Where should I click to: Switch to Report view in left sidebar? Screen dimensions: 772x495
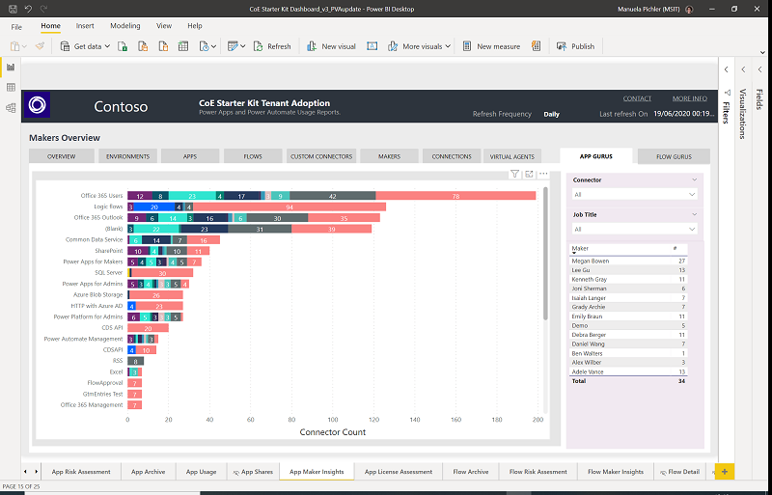coord(11,67)
